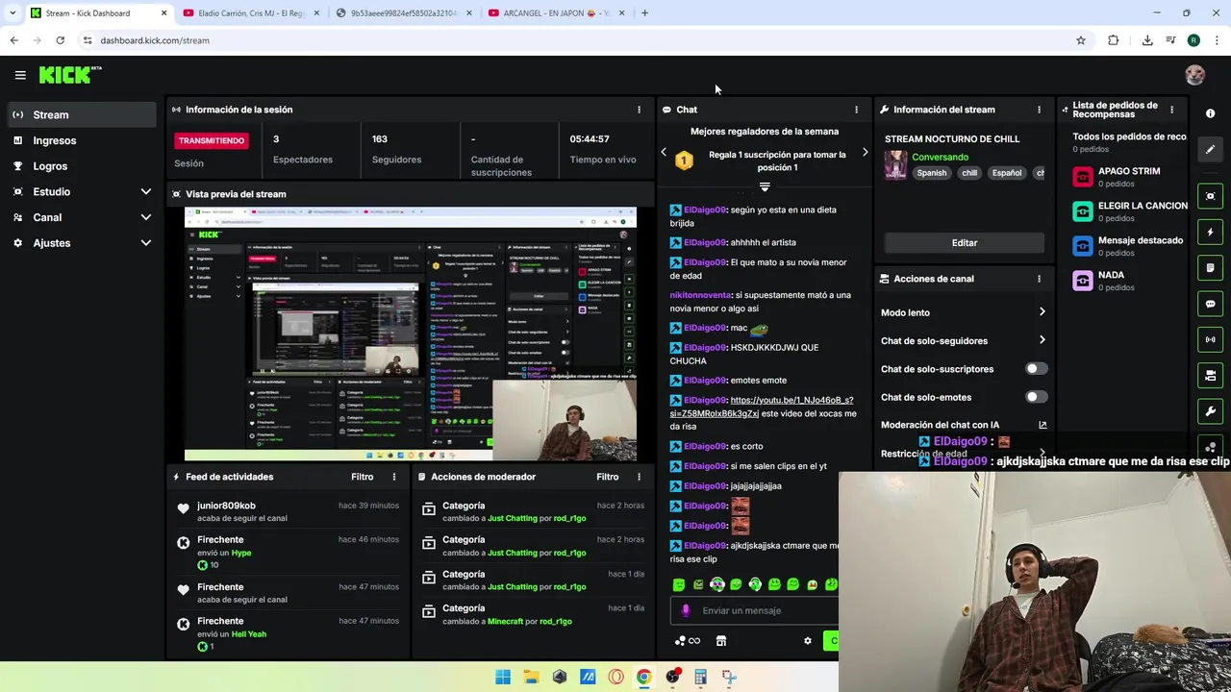Open Chat panel three-dot menu

pyautogui.click(x=856, y=110)
